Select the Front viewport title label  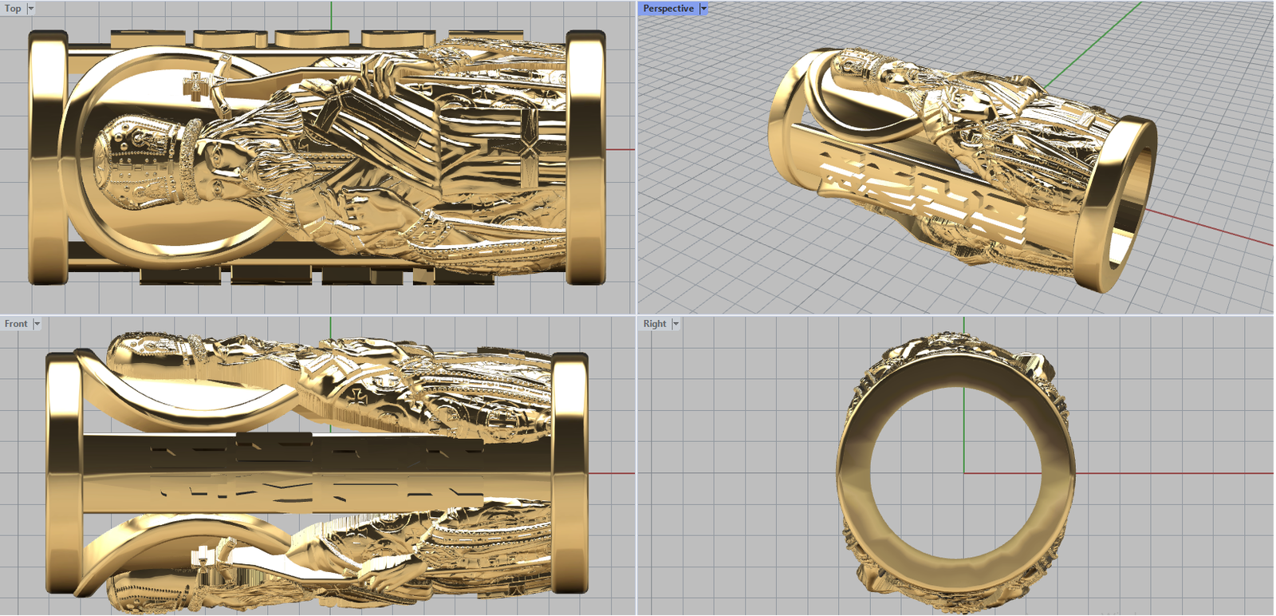[15, 324]
